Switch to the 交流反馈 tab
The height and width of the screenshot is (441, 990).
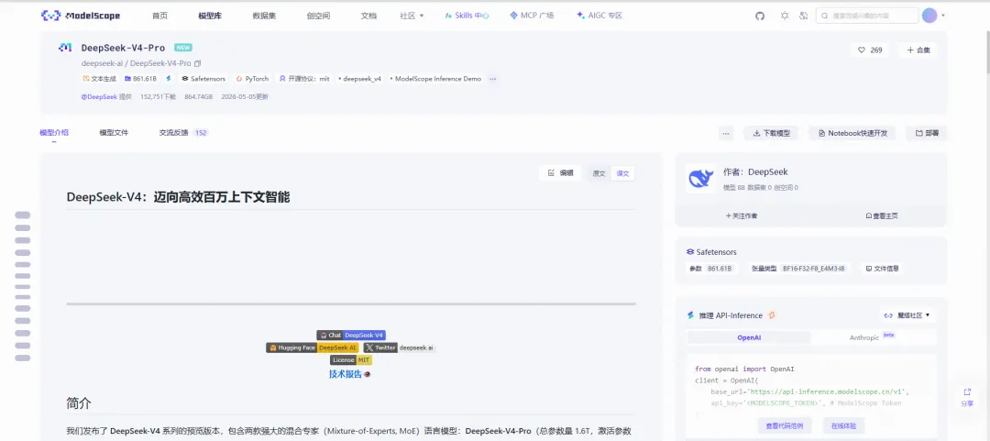pyautogui.click(x=183, y=133)
